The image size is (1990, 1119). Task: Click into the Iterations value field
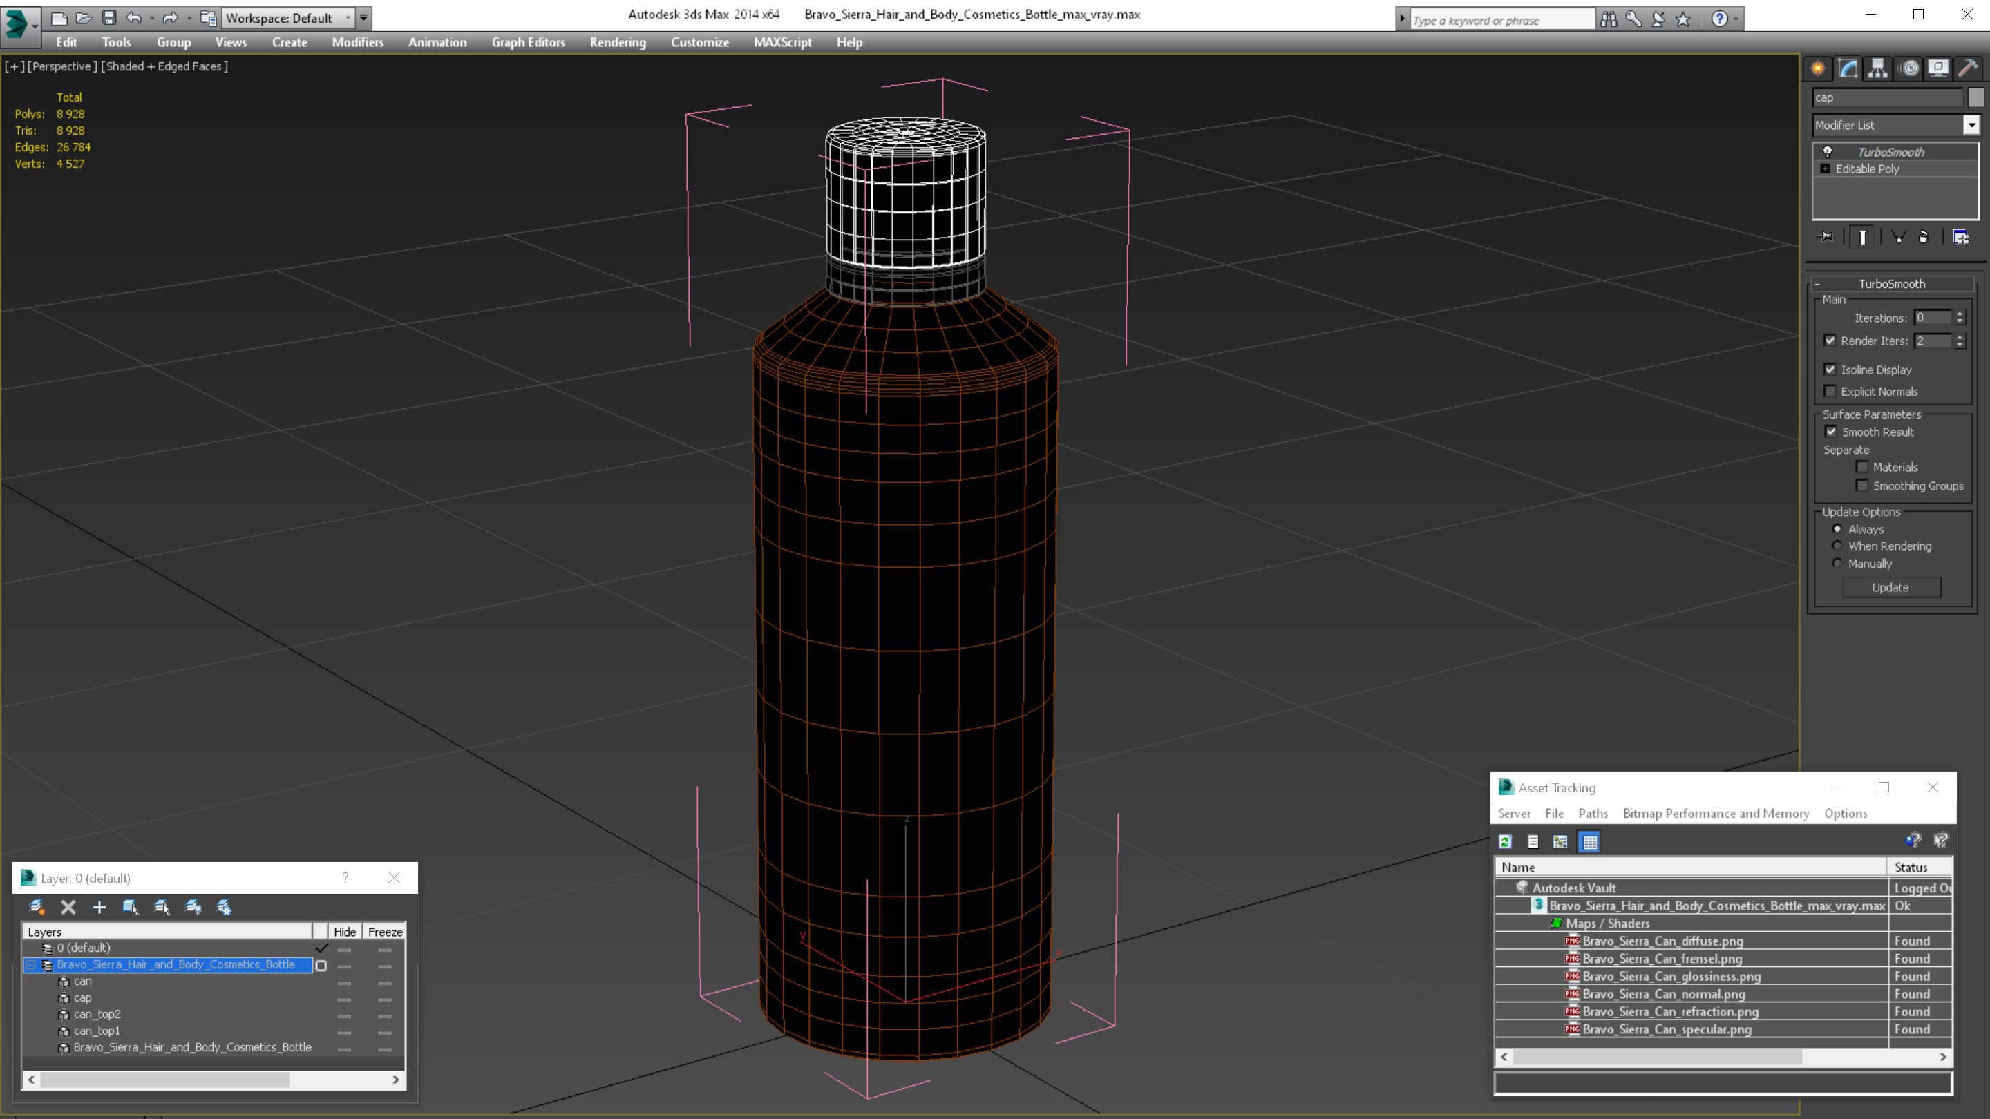click(x=1932, y=318)
